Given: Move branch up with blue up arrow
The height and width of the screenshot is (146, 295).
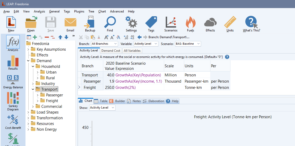Looking at the screenshot, I should tap(60, 37).
